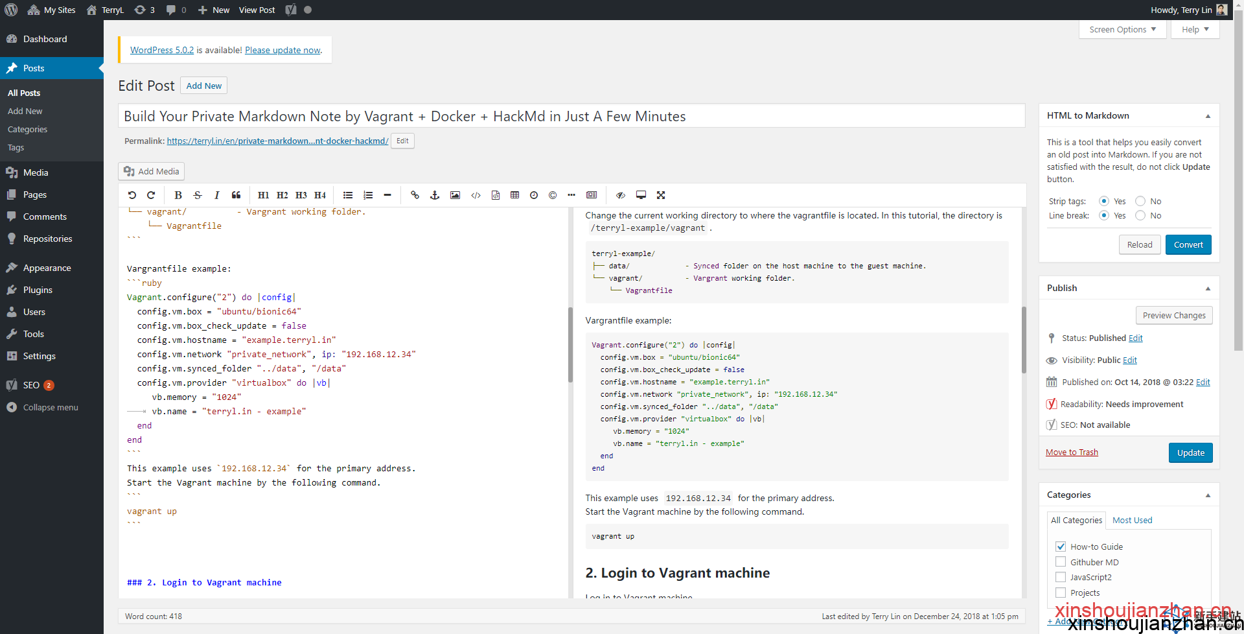Screen dimensions: 1244x634
Task: Insert date time clock icon
Action: pos(534,195)
